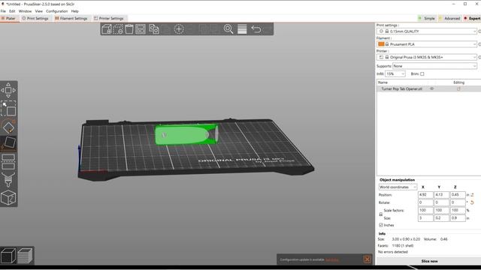This screenshot has height=270, width=481.
Task: Click the Undo arrow icon
Action: 256,29
